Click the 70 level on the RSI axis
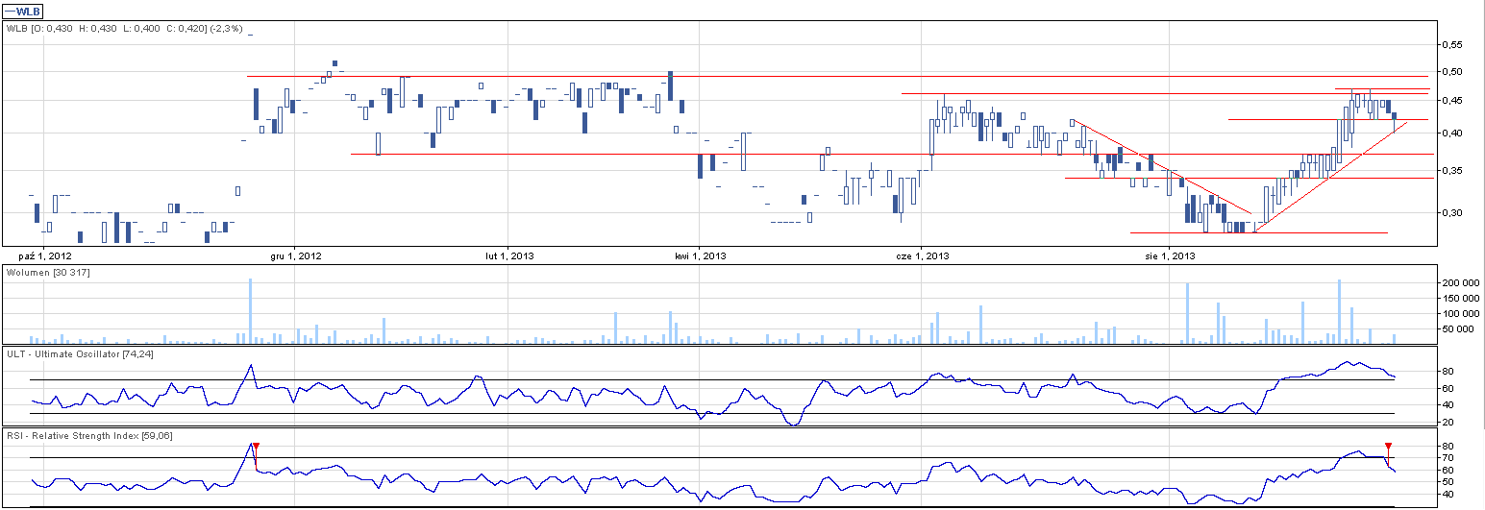 1448,458
